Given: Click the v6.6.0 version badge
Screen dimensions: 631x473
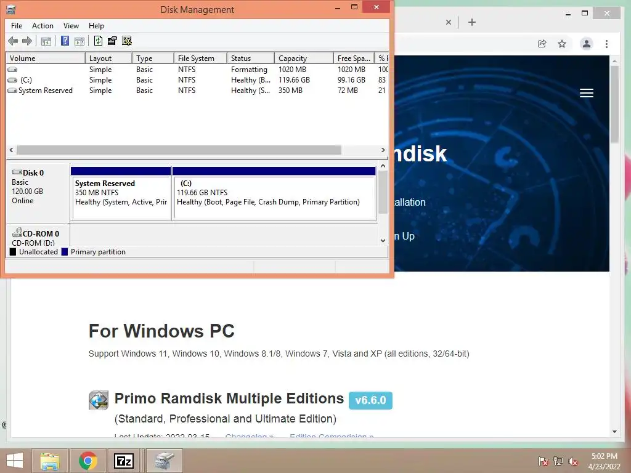Looking at the screenshot, I should point(370,400).
